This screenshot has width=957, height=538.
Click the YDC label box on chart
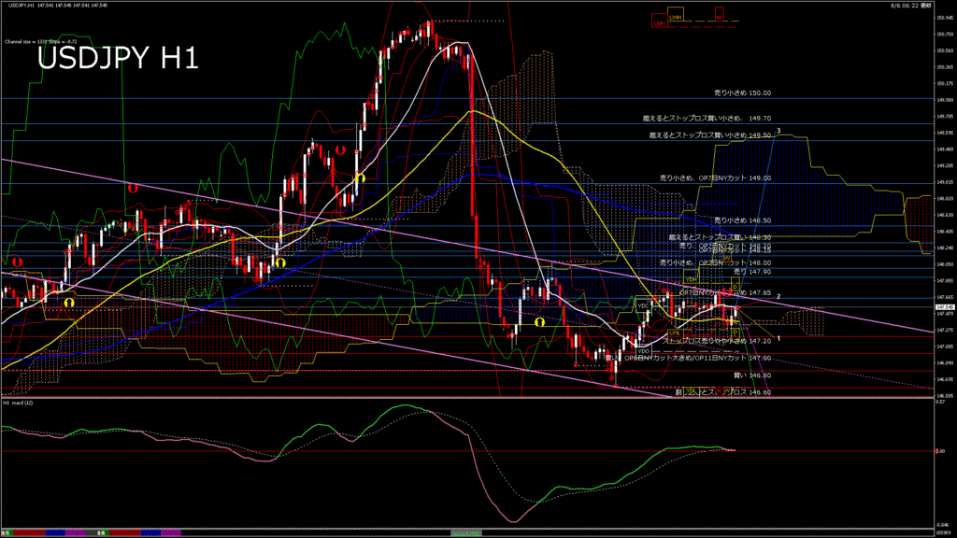(643, 305)
